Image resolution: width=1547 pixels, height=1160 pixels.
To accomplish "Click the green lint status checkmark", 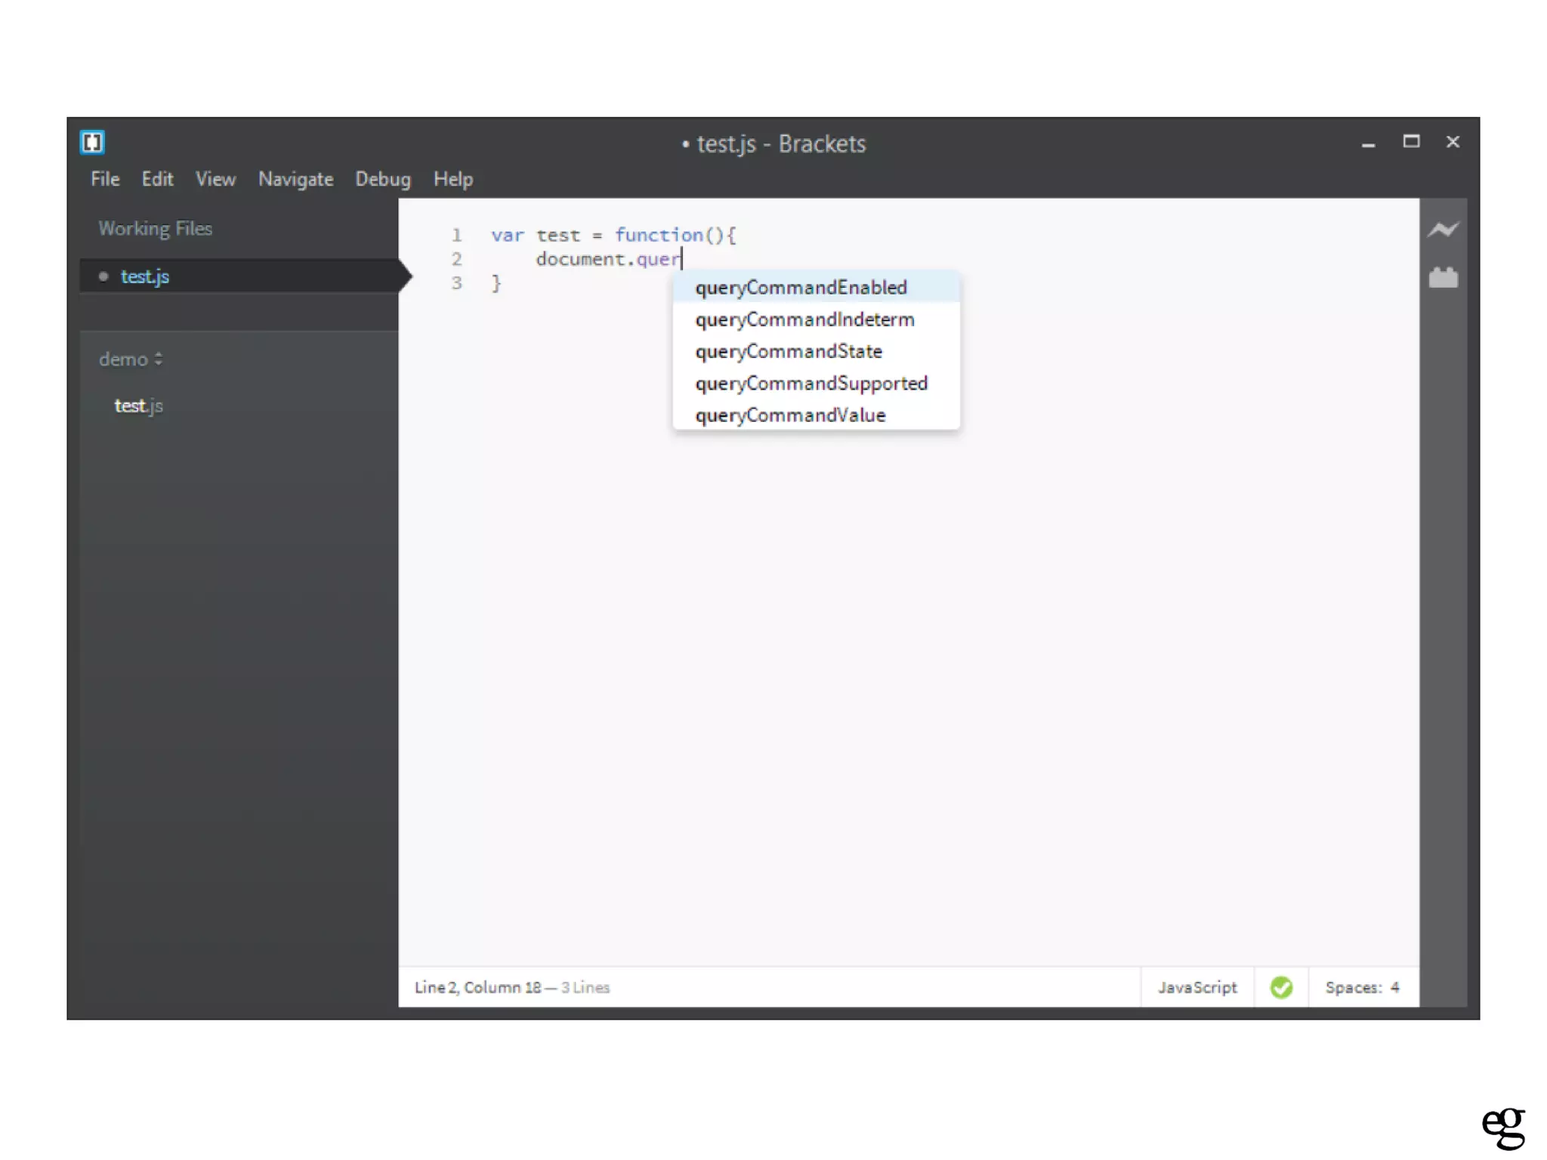I will tap(1281, 987).
